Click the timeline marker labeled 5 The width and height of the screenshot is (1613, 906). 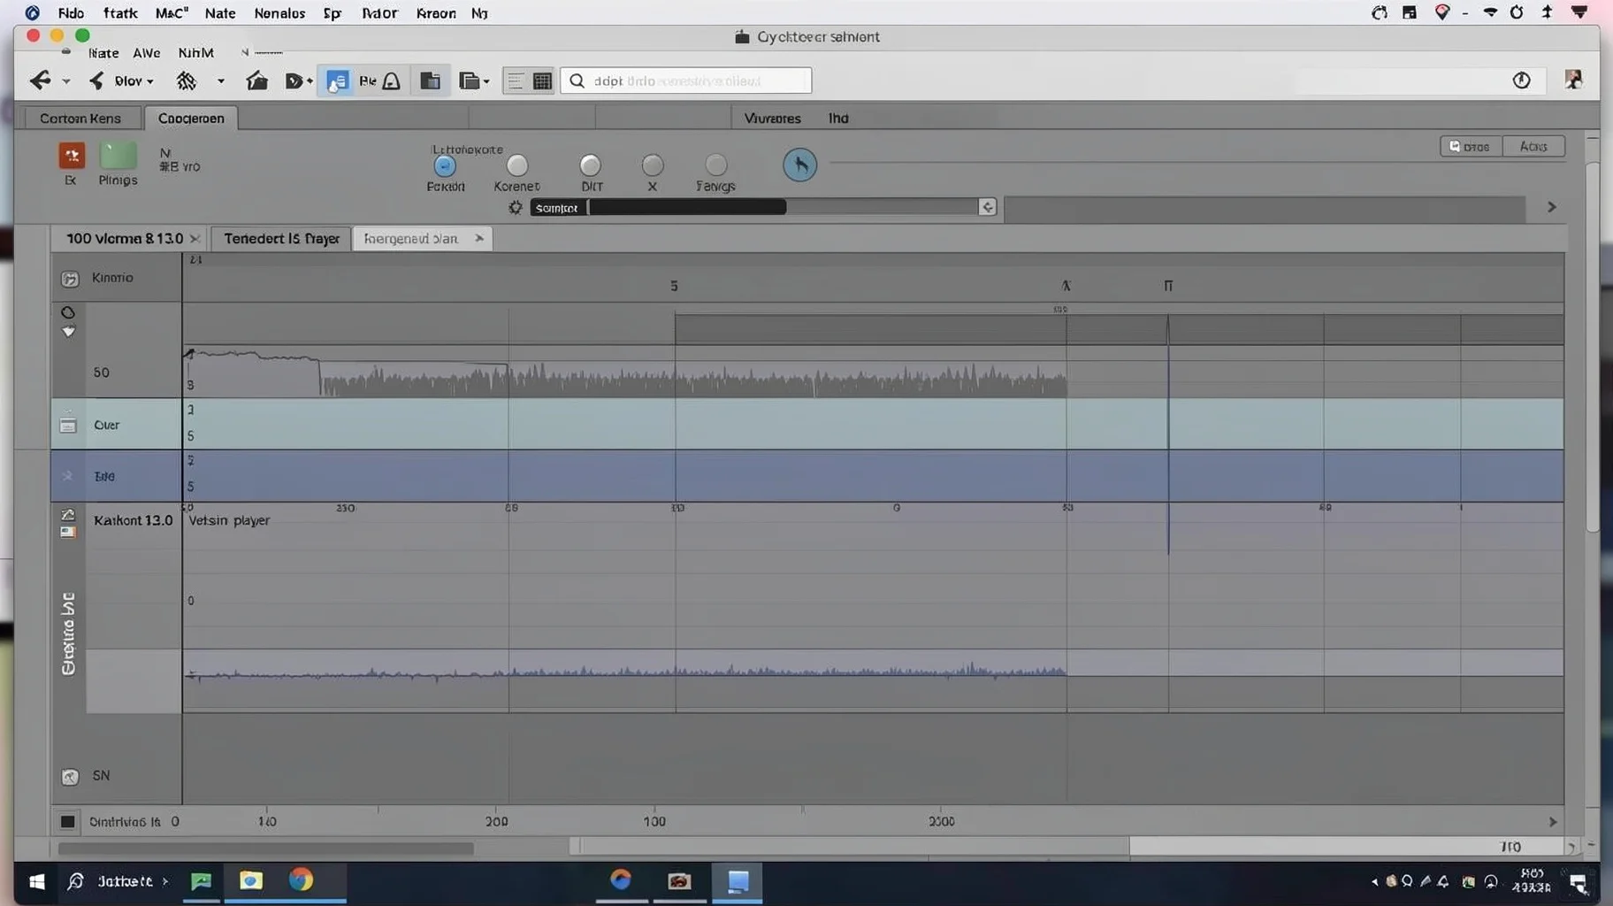pyautogui.click(x=674, y=286)
